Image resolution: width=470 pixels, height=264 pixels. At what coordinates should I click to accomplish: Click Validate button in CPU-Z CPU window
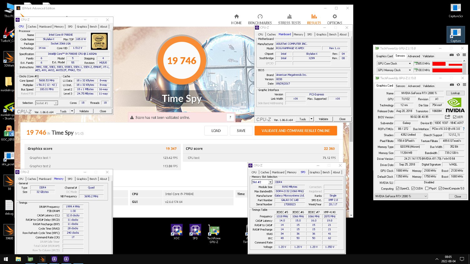tap(84, 111)
